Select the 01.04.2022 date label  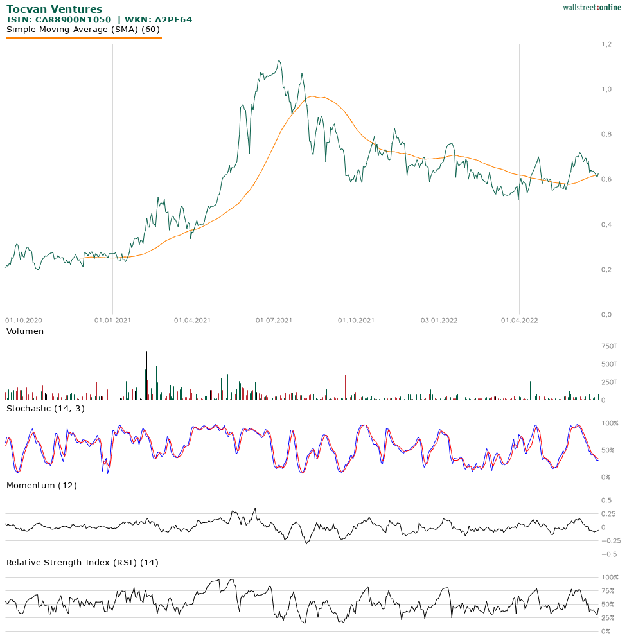click(x=520, y=321)
